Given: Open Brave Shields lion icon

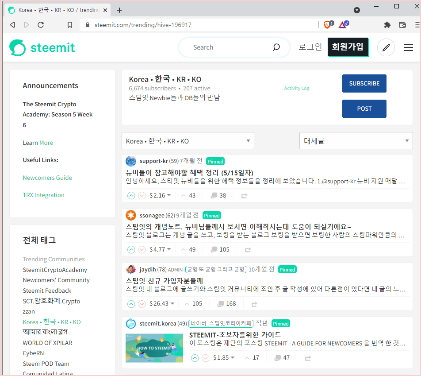Looking at the screenshot, I should click(x=328, y=24).
